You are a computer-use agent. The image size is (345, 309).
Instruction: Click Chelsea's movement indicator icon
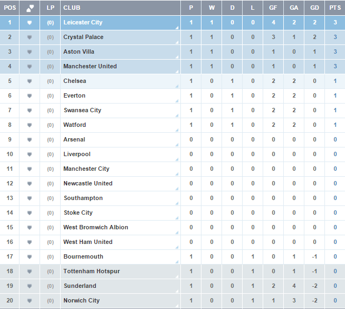[29, 81]
